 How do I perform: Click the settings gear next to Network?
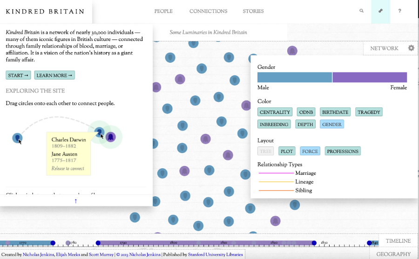tap(411, 48)
